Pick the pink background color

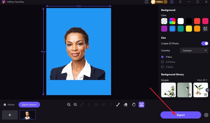205,21
